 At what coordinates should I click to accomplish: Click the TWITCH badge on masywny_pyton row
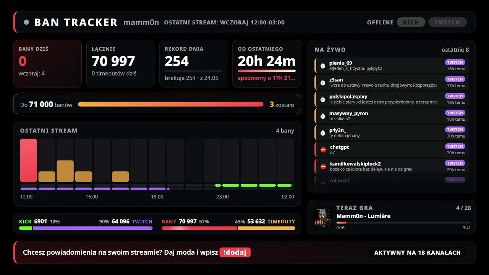455,113
